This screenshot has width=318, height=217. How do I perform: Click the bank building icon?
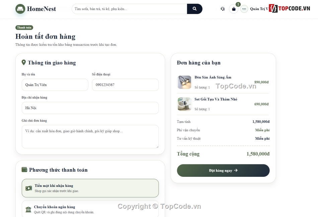tap(28, 210)
